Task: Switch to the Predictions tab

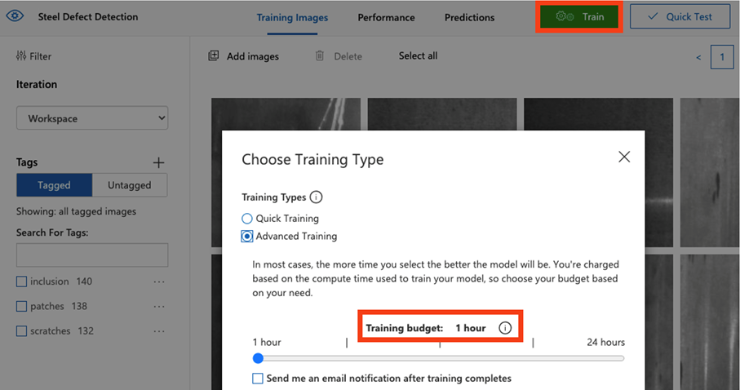Action: 469,17
